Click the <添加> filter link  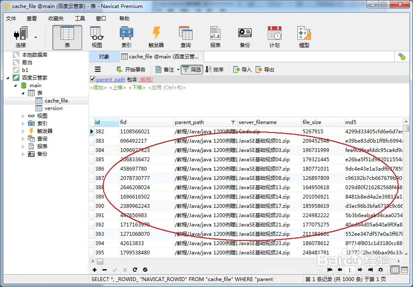[x=98, y=88]
